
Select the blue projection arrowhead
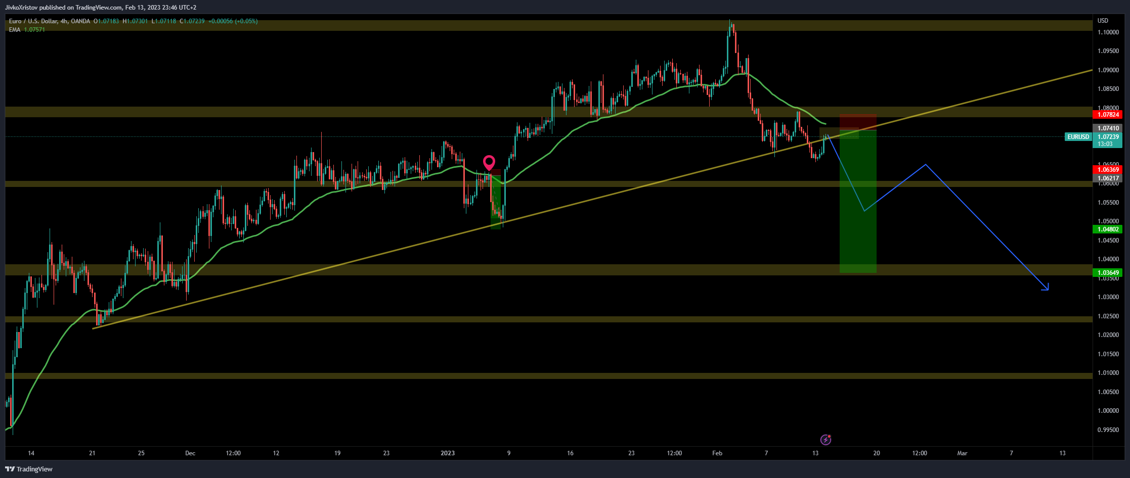(1046, 287)
